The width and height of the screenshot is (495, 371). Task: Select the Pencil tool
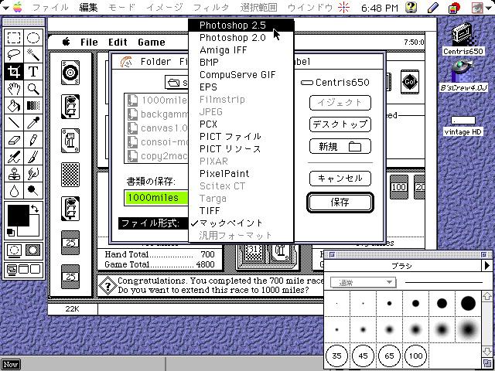(32, 140)
